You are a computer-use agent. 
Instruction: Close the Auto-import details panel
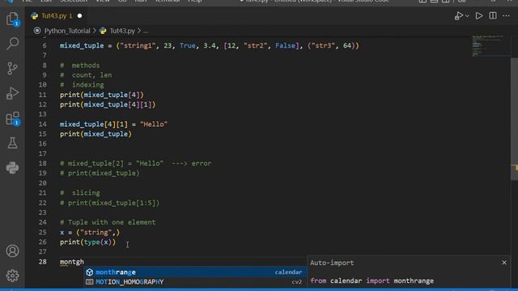(x=504, y=263)
